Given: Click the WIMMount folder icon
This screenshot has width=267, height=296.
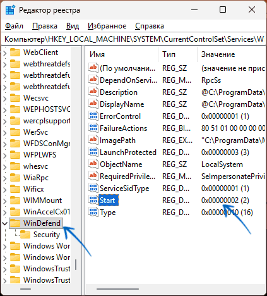Looking at the screenshot, I should (15, 200).
